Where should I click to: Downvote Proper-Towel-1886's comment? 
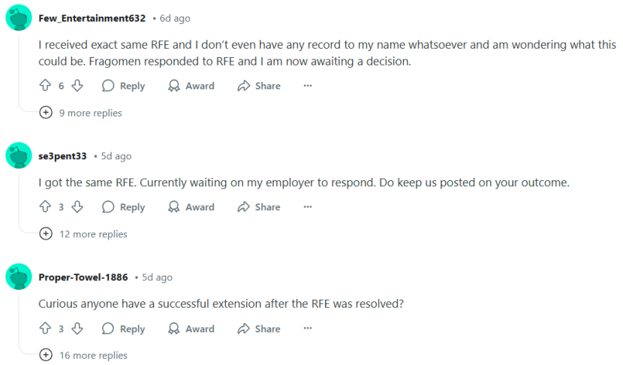coord(77,328)
